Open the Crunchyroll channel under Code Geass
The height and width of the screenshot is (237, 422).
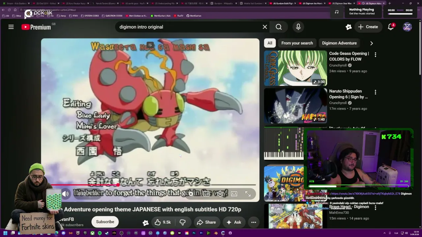(x=338, y=65)
